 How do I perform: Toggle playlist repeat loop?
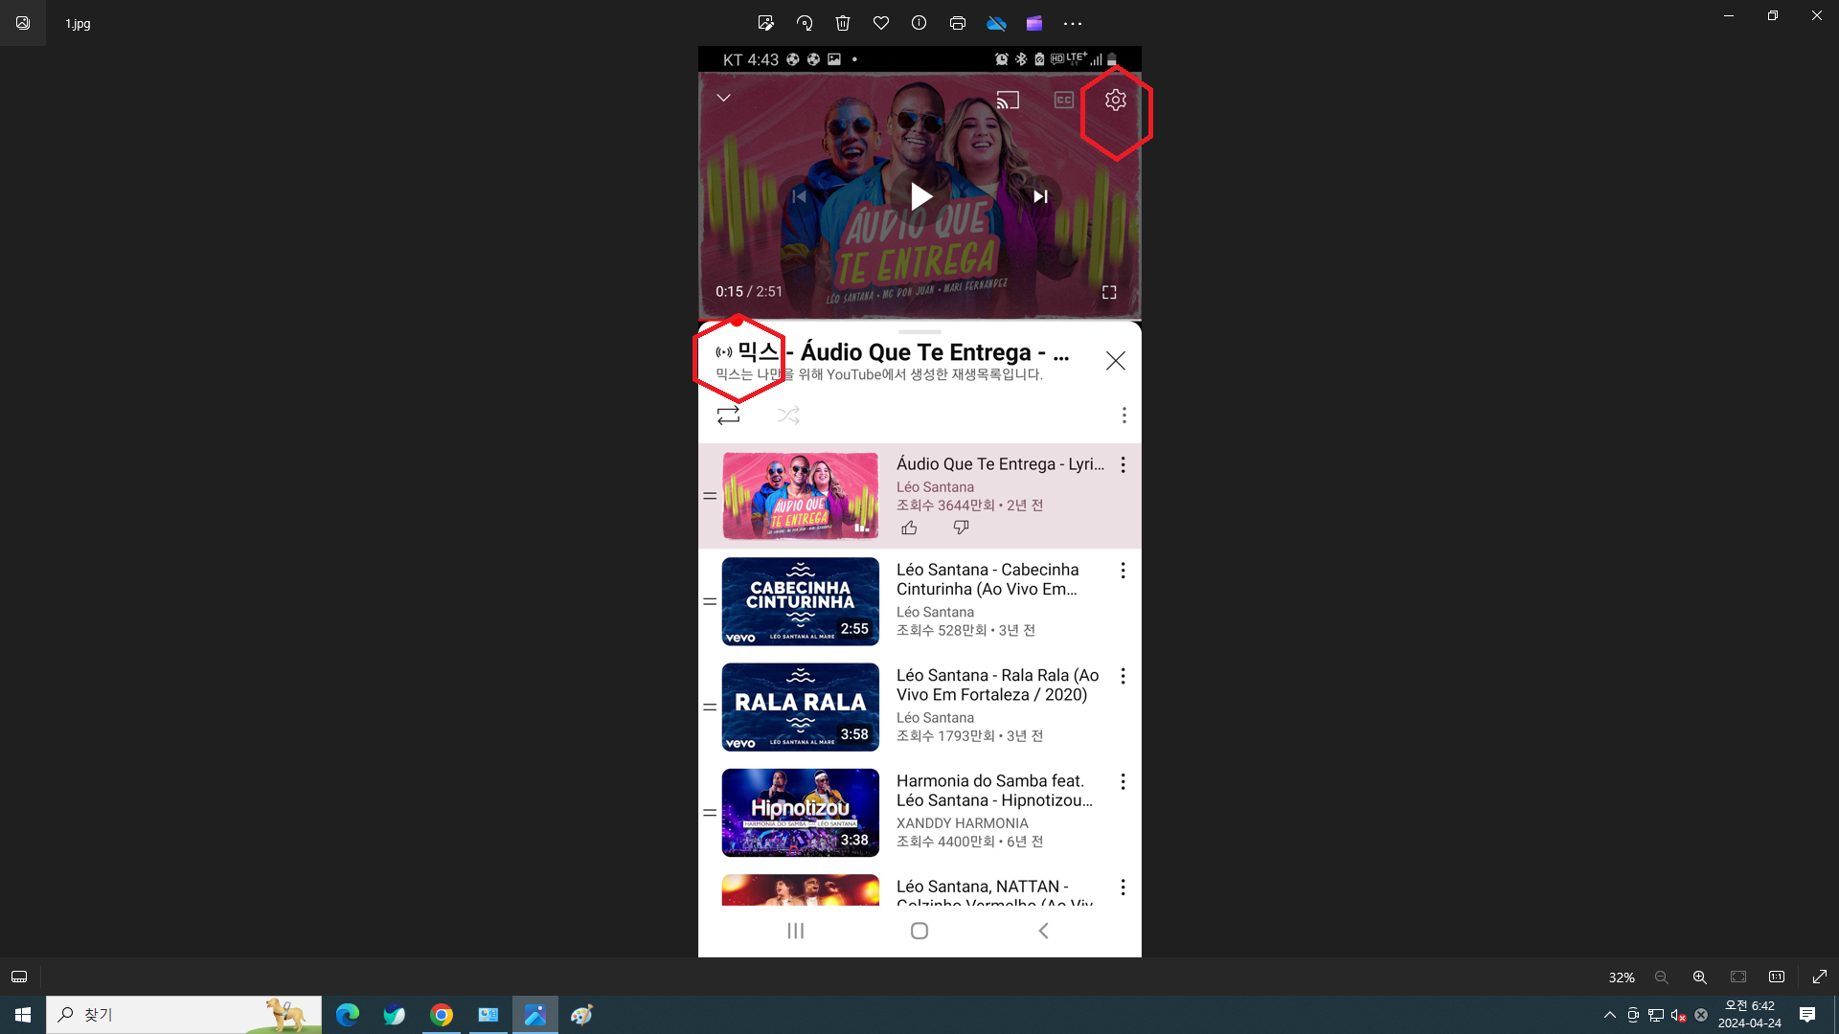728,415
